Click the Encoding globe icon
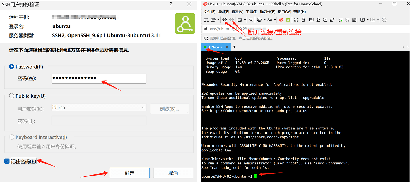Screen dimensions: 410x182 tap(259, 20)
